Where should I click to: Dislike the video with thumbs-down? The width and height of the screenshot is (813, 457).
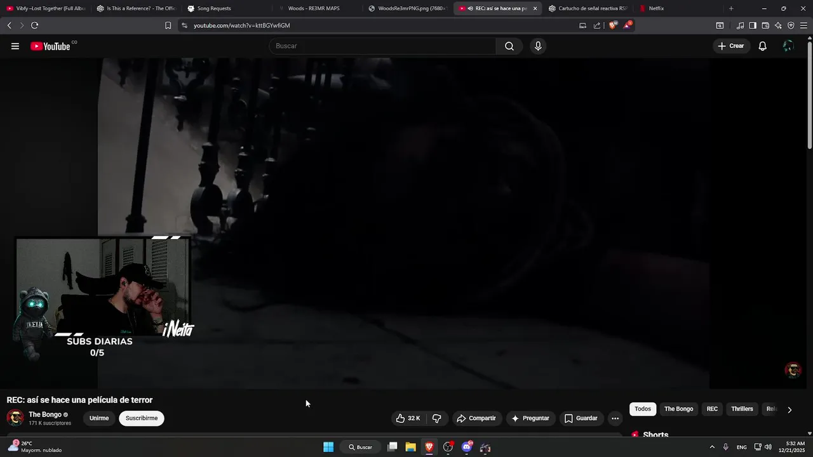[x=437, y=418]
